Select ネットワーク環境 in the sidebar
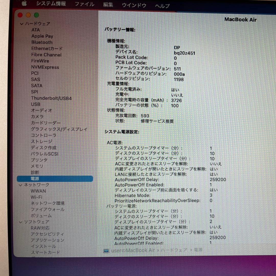This screenshot has width=276, height=276. 48,203
